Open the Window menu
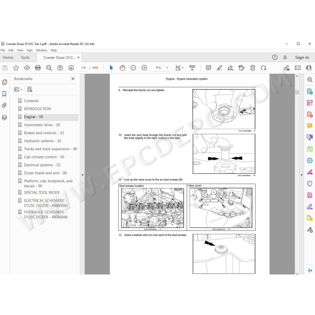 click(x=41, y=50)
